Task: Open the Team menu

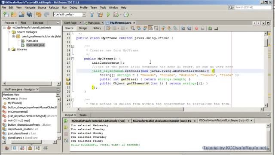Action: tap(94, 8)
